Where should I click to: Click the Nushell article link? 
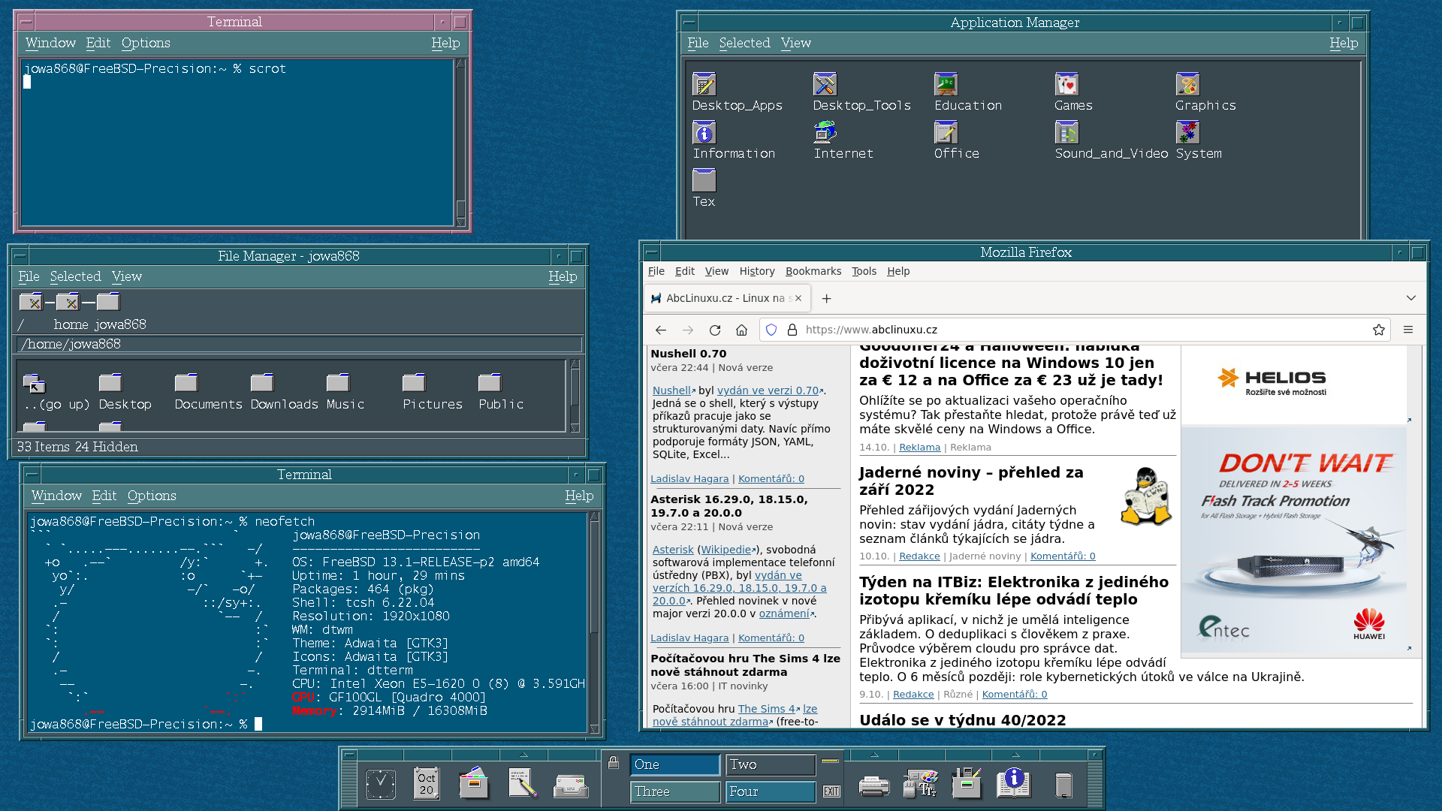(x=671, y=390)
